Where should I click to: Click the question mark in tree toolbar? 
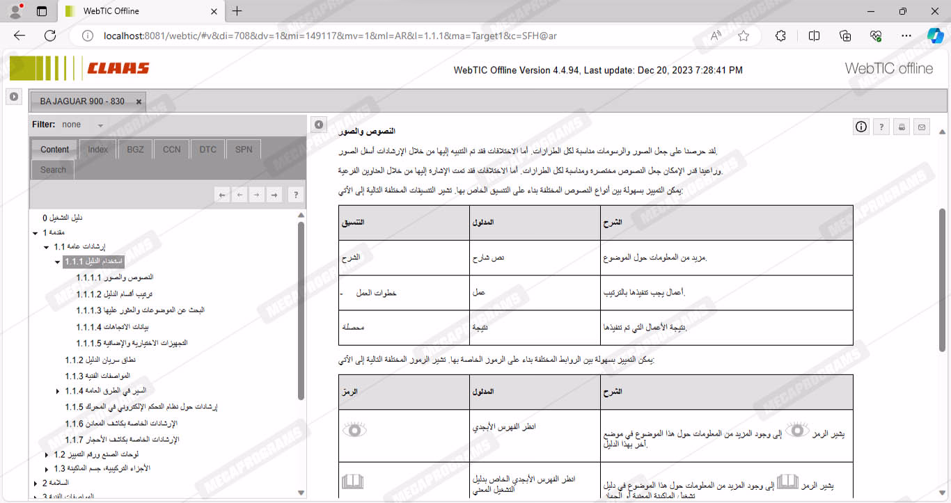tap(296, 195)
